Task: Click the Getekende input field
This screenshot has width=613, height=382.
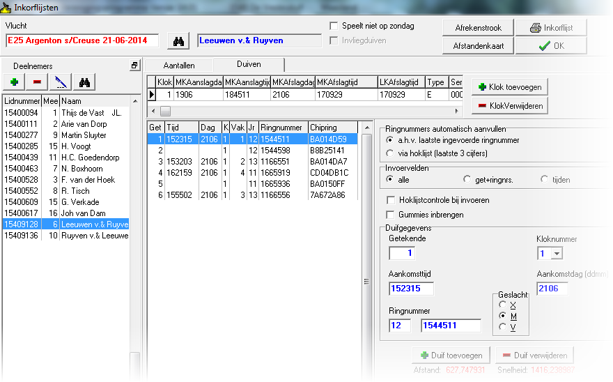Action: point(402,253)
